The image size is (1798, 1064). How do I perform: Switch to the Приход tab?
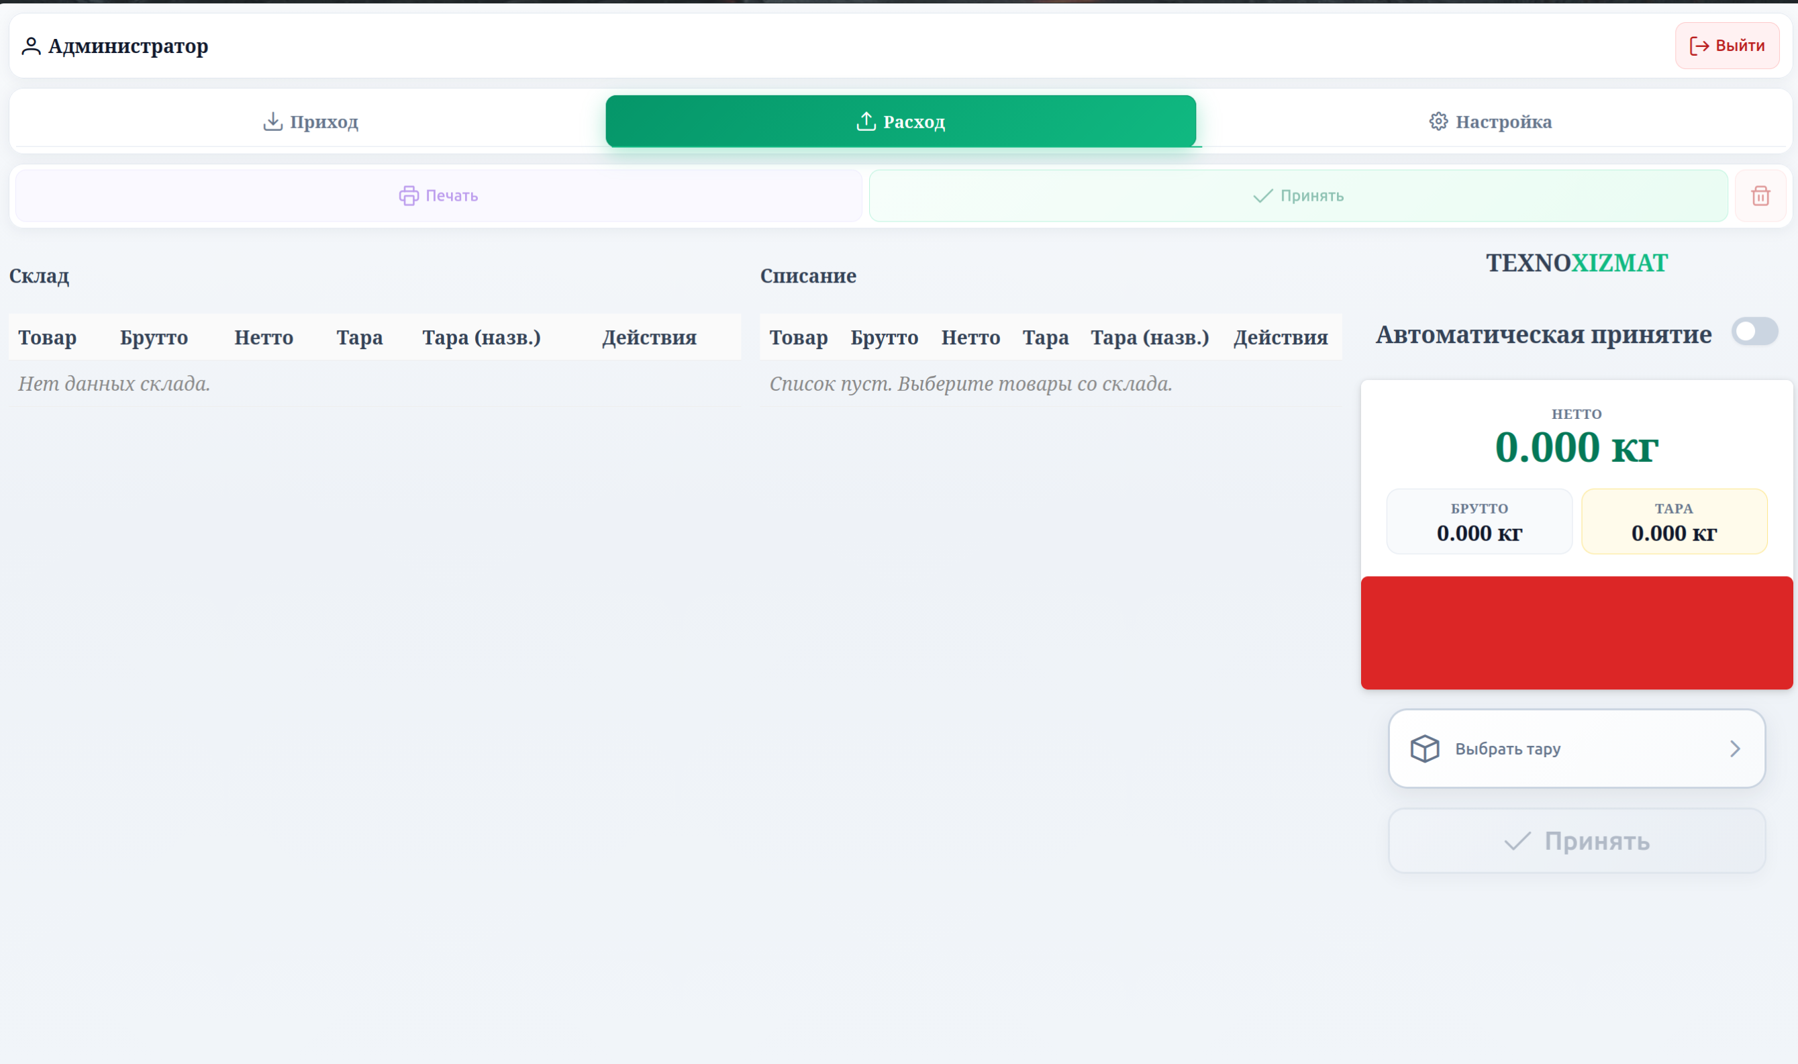310,122
